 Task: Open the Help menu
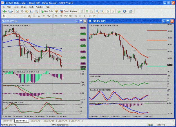pyautogui.click(x=48, y=7)
